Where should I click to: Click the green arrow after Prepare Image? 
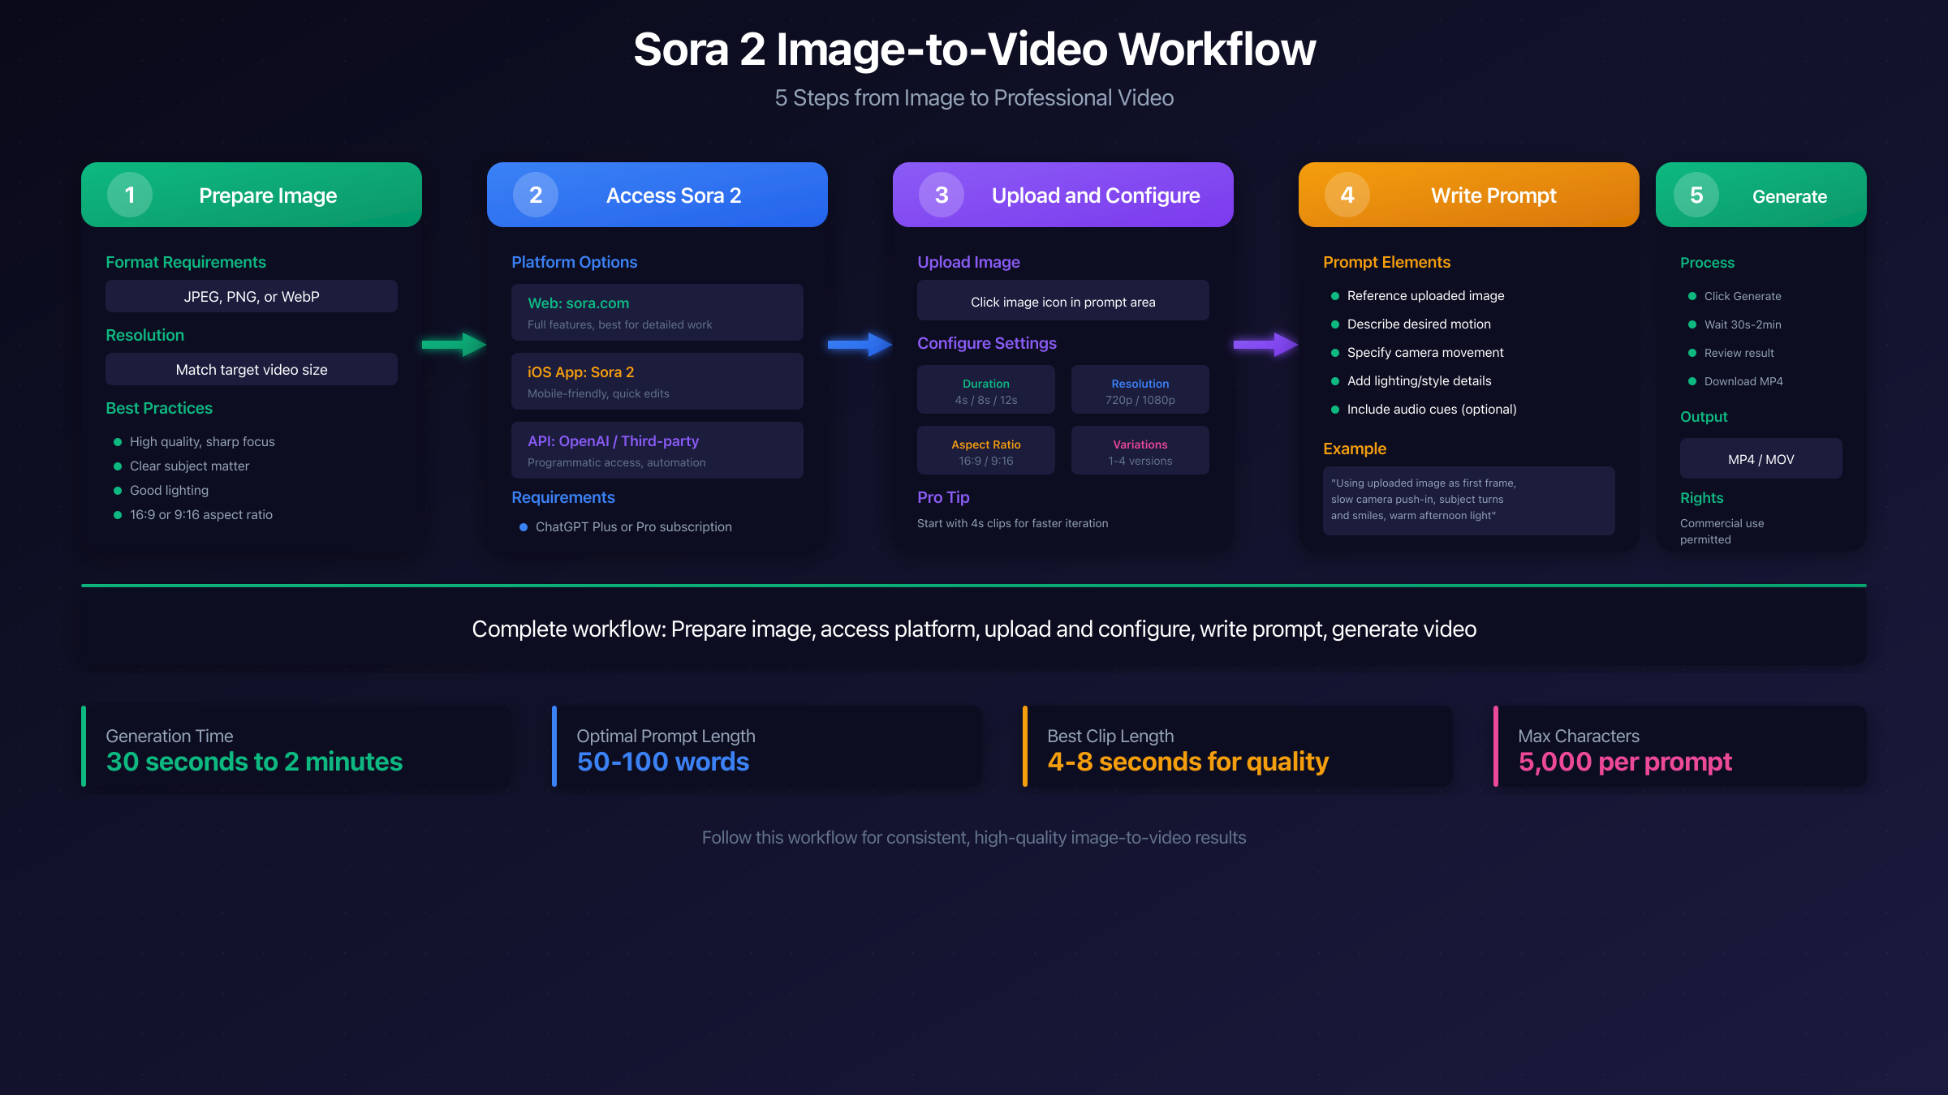click(453, 345)
